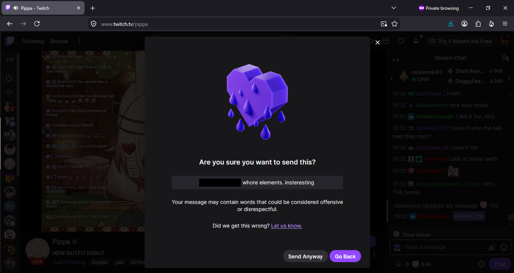Expand the left channel sidebar
Image resolution: width=514 pixels, height=273 pixels.
tap(10, 59)
